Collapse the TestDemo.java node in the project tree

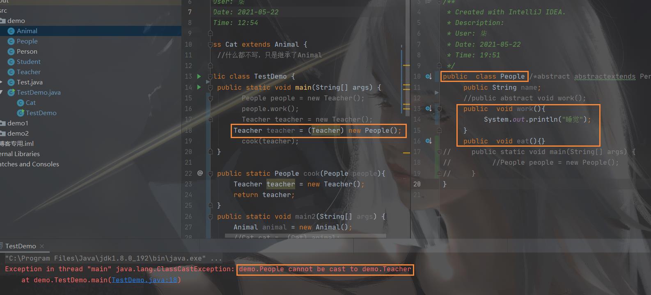[x=2, y=92]
